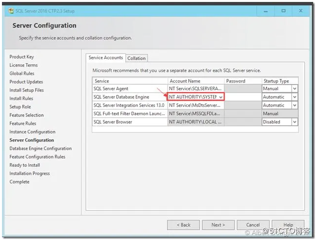Close the SQL Server Setup window
Viewport: 318px width, 241px height.
click(301, 11)
